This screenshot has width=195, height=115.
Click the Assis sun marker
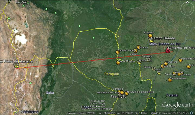[x=189, y=67]
